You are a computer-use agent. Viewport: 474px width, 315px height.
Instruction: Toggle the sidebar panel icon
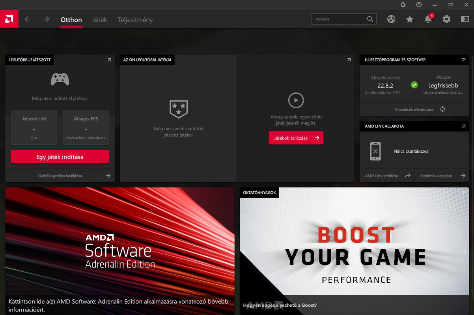click(x=465, y=19)
